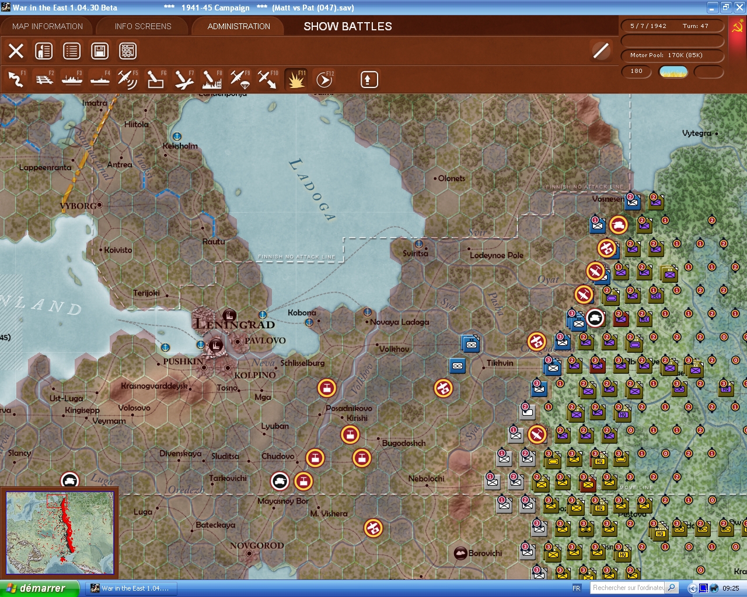Select F3 naval transport ship icon
The image size is (747, 597).
click(72, 79)
